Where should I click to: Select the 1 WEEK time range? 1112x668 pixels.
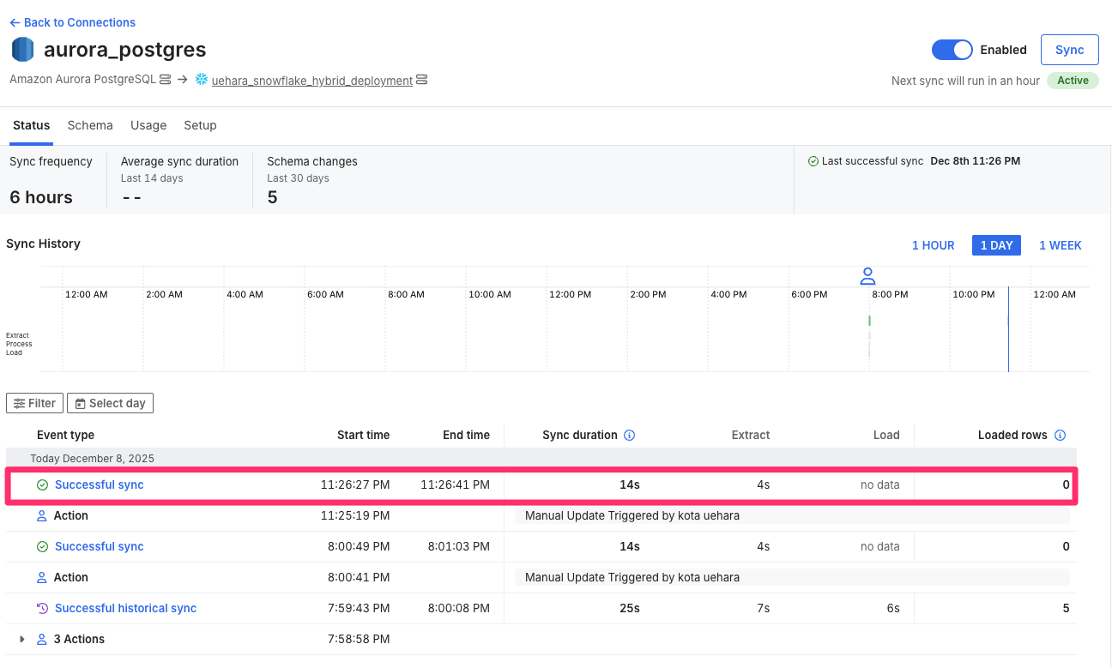coord(1060,245)
